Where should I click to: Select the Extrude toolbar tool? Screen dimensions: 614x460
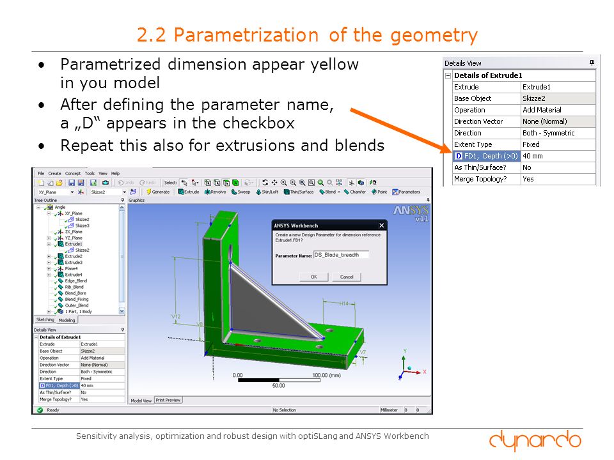189,192
